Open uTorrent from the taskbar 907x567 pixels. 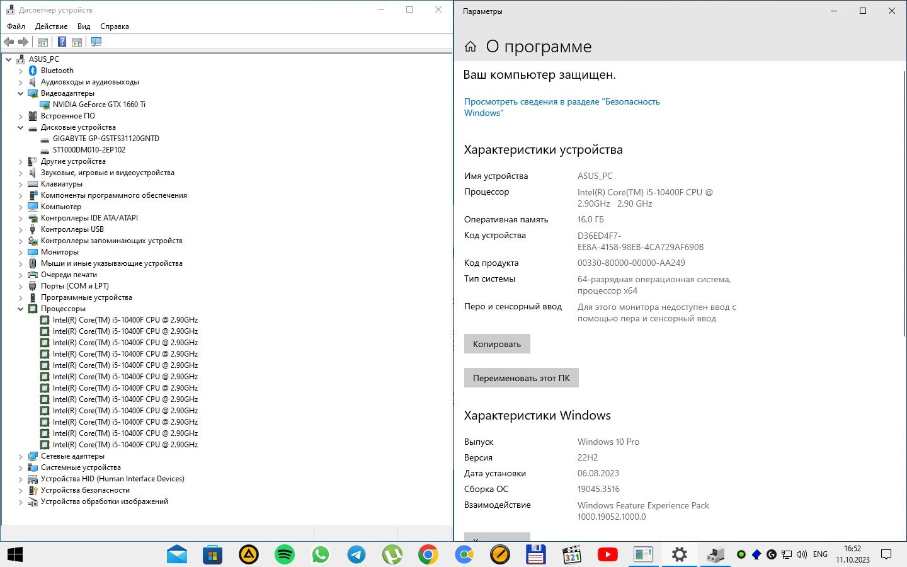pos(392,554)
